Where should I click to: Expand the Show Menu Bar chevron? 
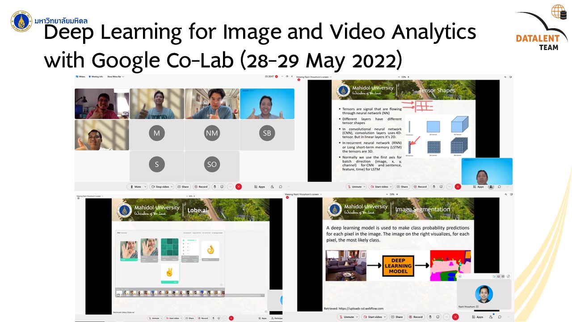click(x=123, y=76)
